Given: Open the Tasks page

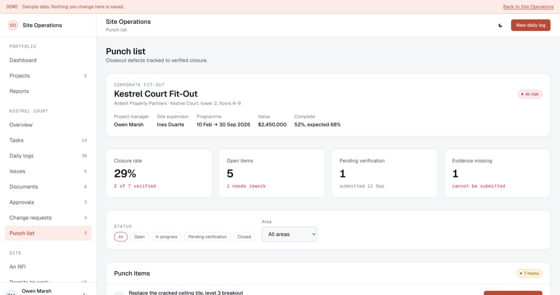Looking at the screenshot, I should click(48, 140).
